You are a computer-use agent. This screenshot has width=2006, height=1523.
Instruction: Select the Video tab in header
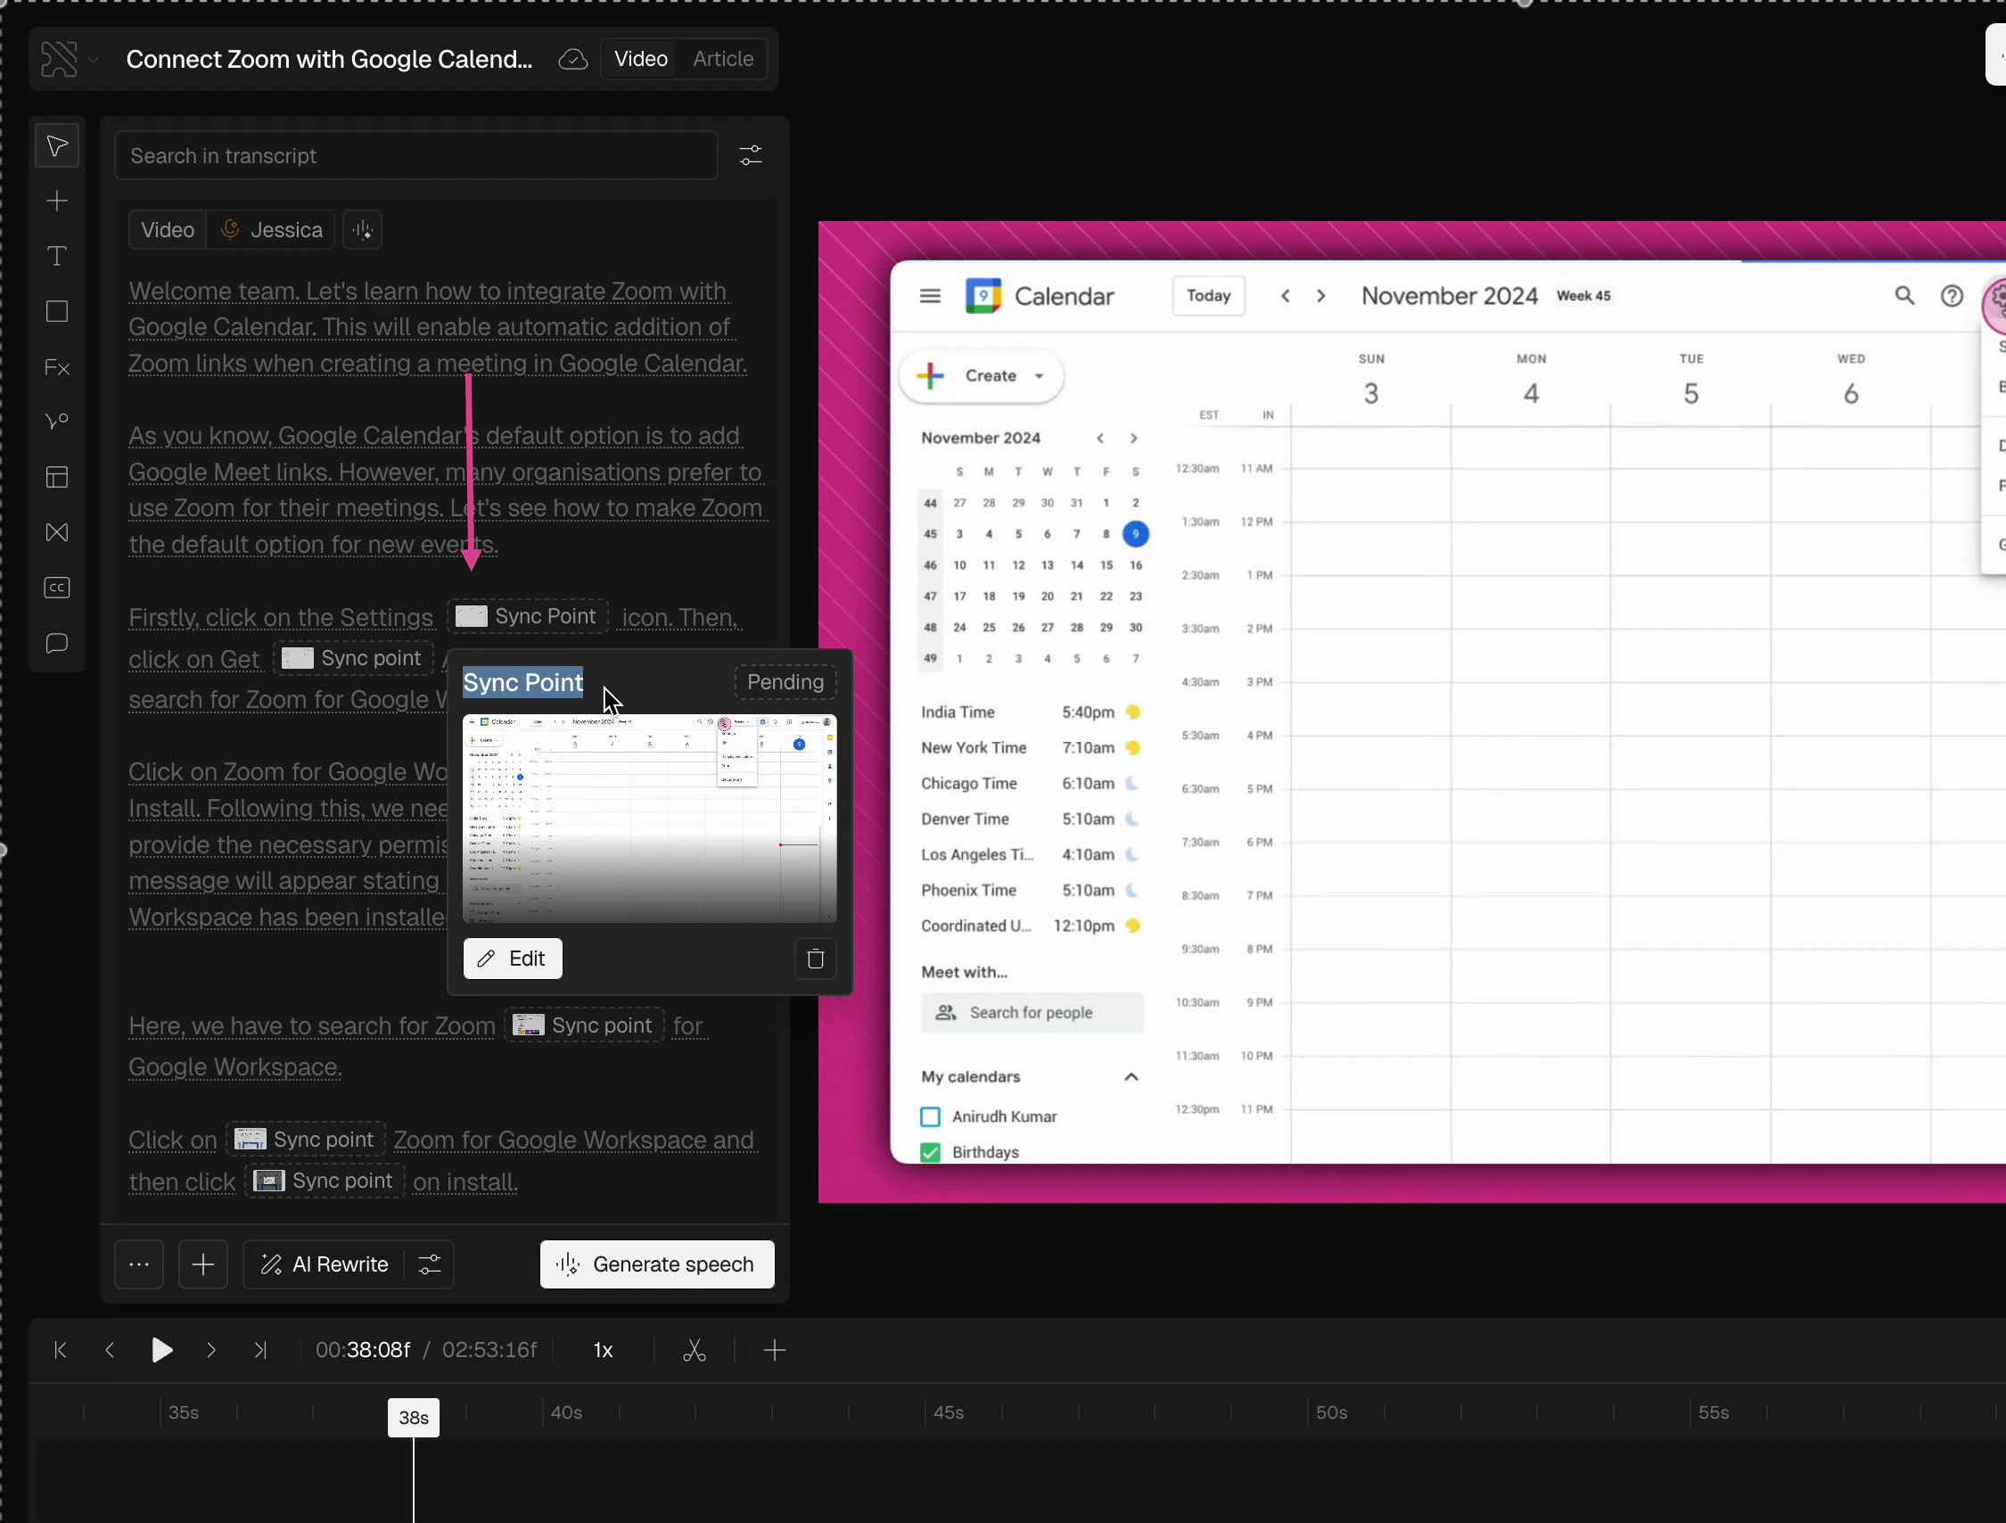[640, 59]
